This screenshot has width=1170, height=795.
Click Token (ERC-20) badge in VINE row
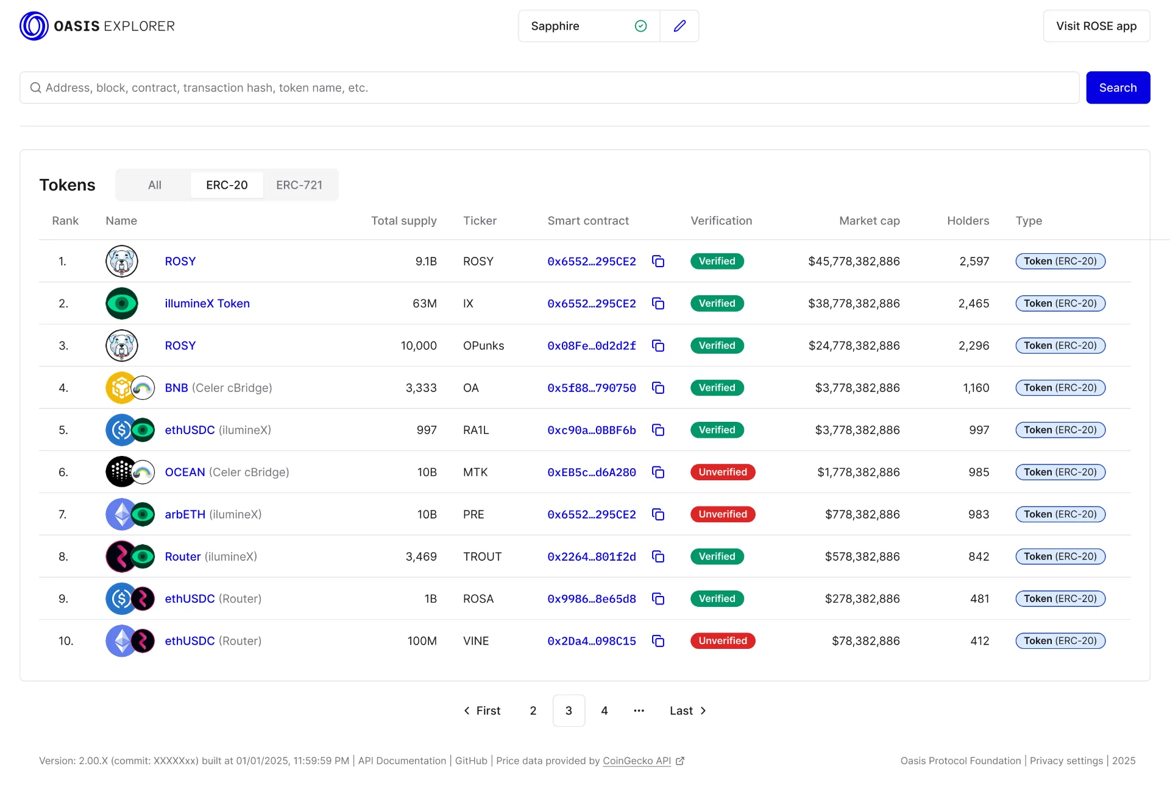(1060, 641)
